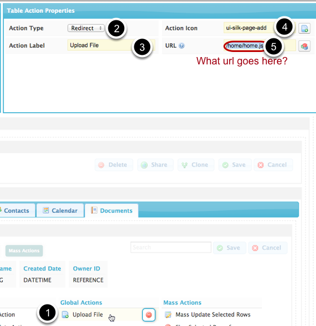Click the Mass Actions button
The image size is (316, 326).
(24, 251)
